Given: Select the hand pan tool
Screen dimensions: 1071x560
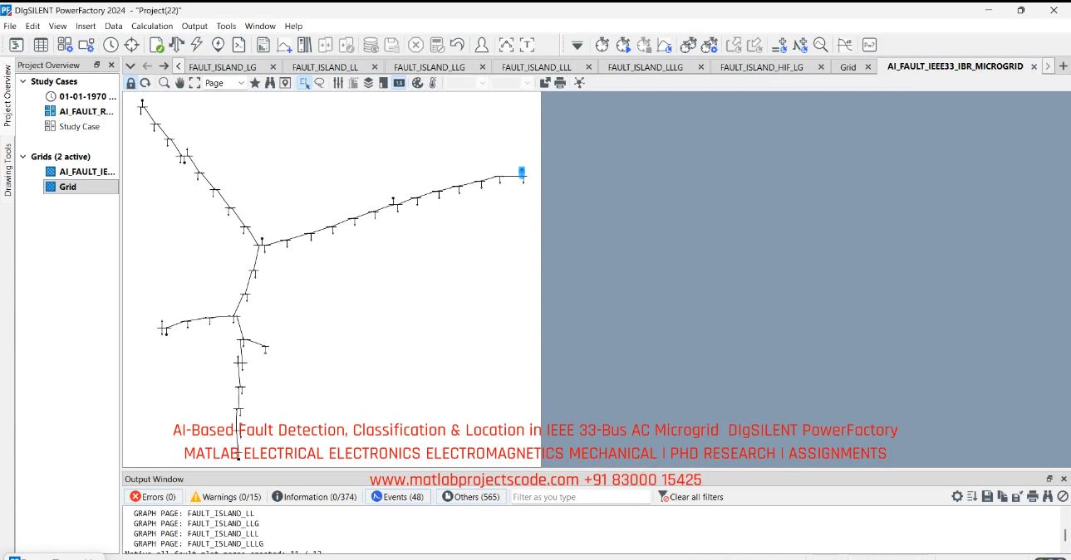Looking at the screenshot, I should tap(179, 83).
